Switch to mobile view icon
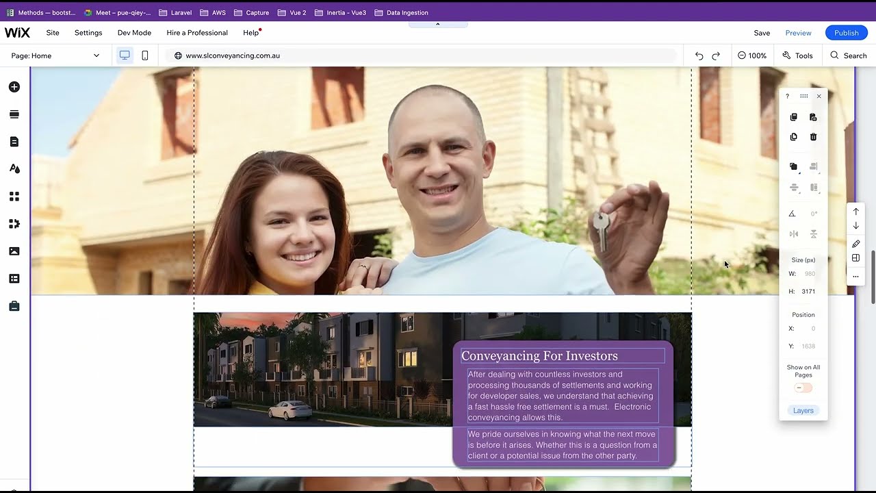Viewport: 876px width, 493px height. click(145, 55)
